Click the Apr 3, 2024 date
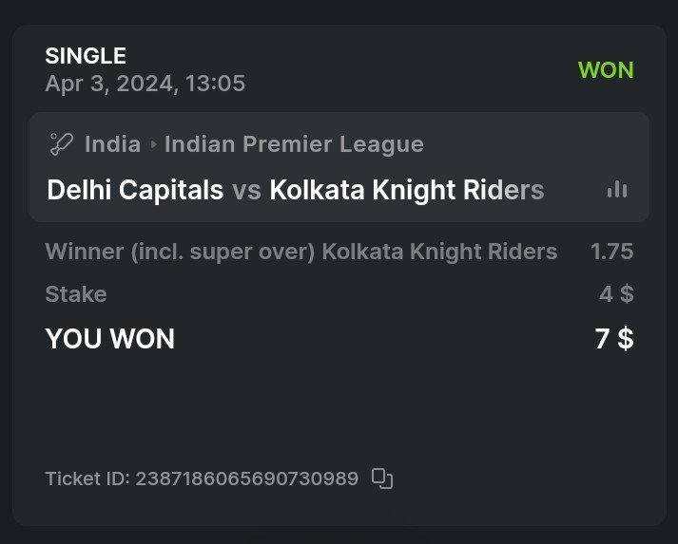 [x=145, y=84]
